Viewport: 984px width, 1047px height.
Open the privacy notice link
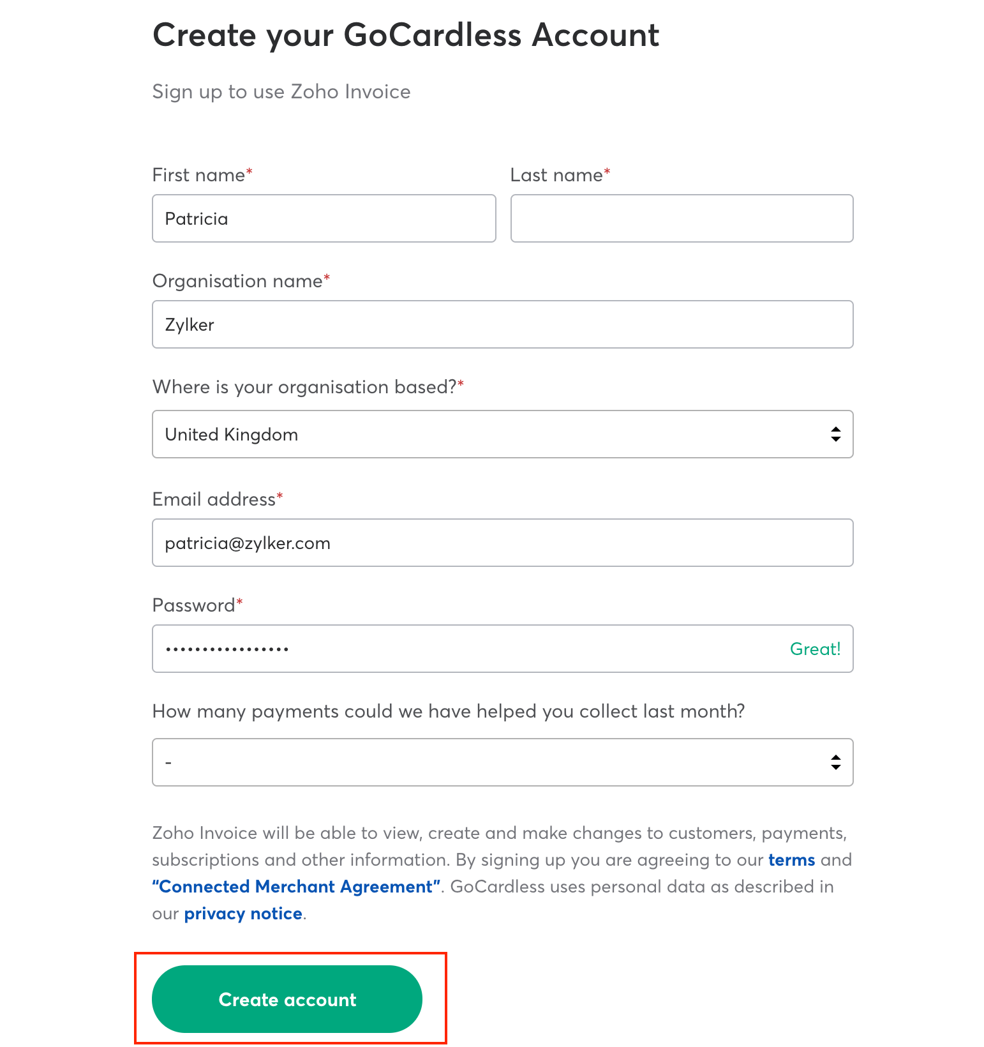tap(243, 914)
